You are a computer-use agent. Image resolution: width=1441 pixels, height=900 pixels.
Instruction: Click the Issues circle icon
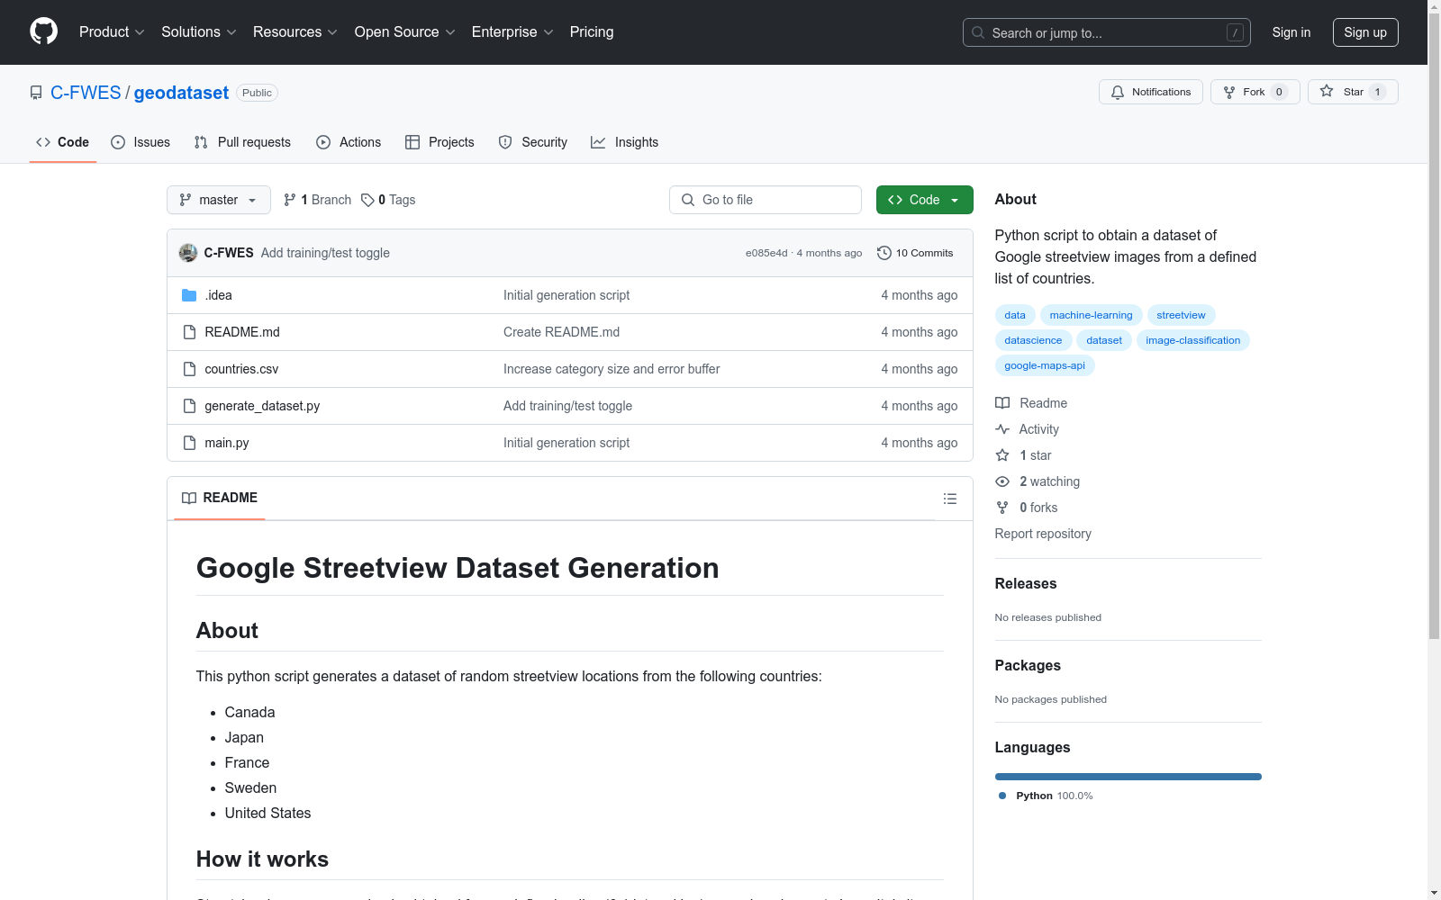pos(118,142)
